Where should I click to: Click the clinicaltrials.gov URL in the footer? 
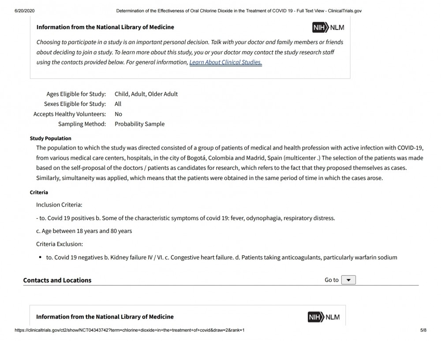click(129, 330)
